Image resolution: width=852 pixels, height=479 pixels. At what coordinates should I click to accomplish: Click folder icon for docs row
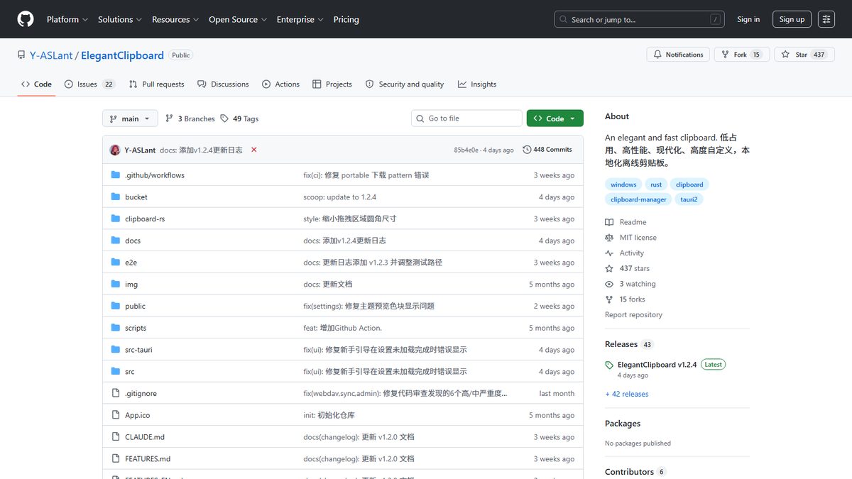click(116, 241)
